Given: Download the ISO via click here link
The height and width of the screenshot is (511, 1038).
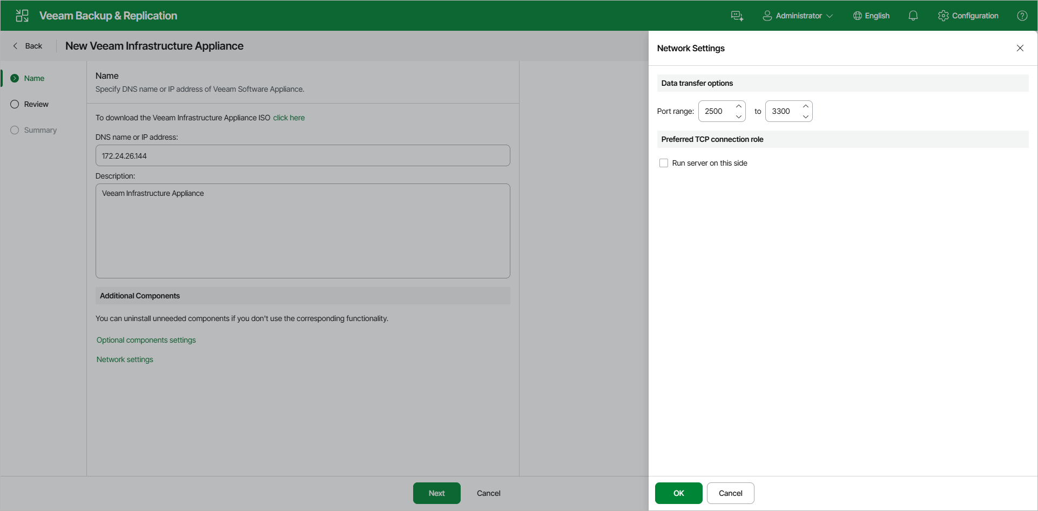Looking at the screenshot, I should click(x=289, y=117).
